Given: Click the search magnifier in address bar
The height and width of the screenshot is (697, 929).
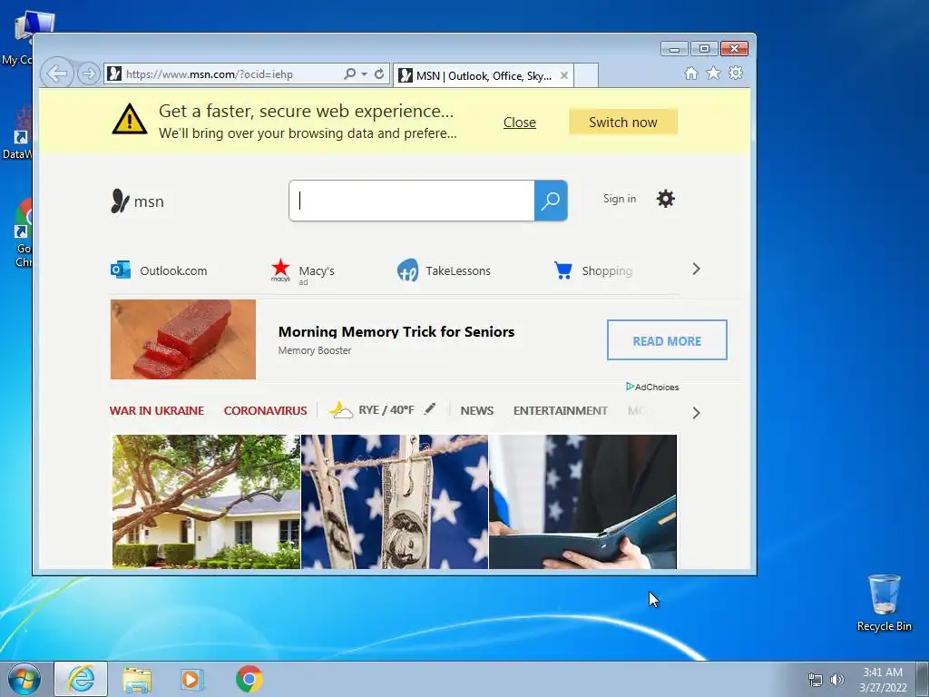Looking at the screenshot, I should tap(349, 74).
